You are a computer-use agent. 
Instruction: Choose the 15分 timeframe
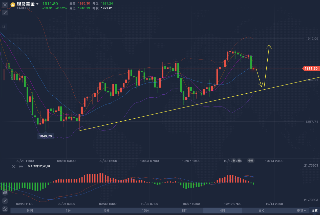(x=145, y=210)
